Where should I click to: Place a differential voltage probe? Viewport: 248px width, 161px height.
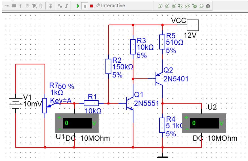click(x=181, y=6)
